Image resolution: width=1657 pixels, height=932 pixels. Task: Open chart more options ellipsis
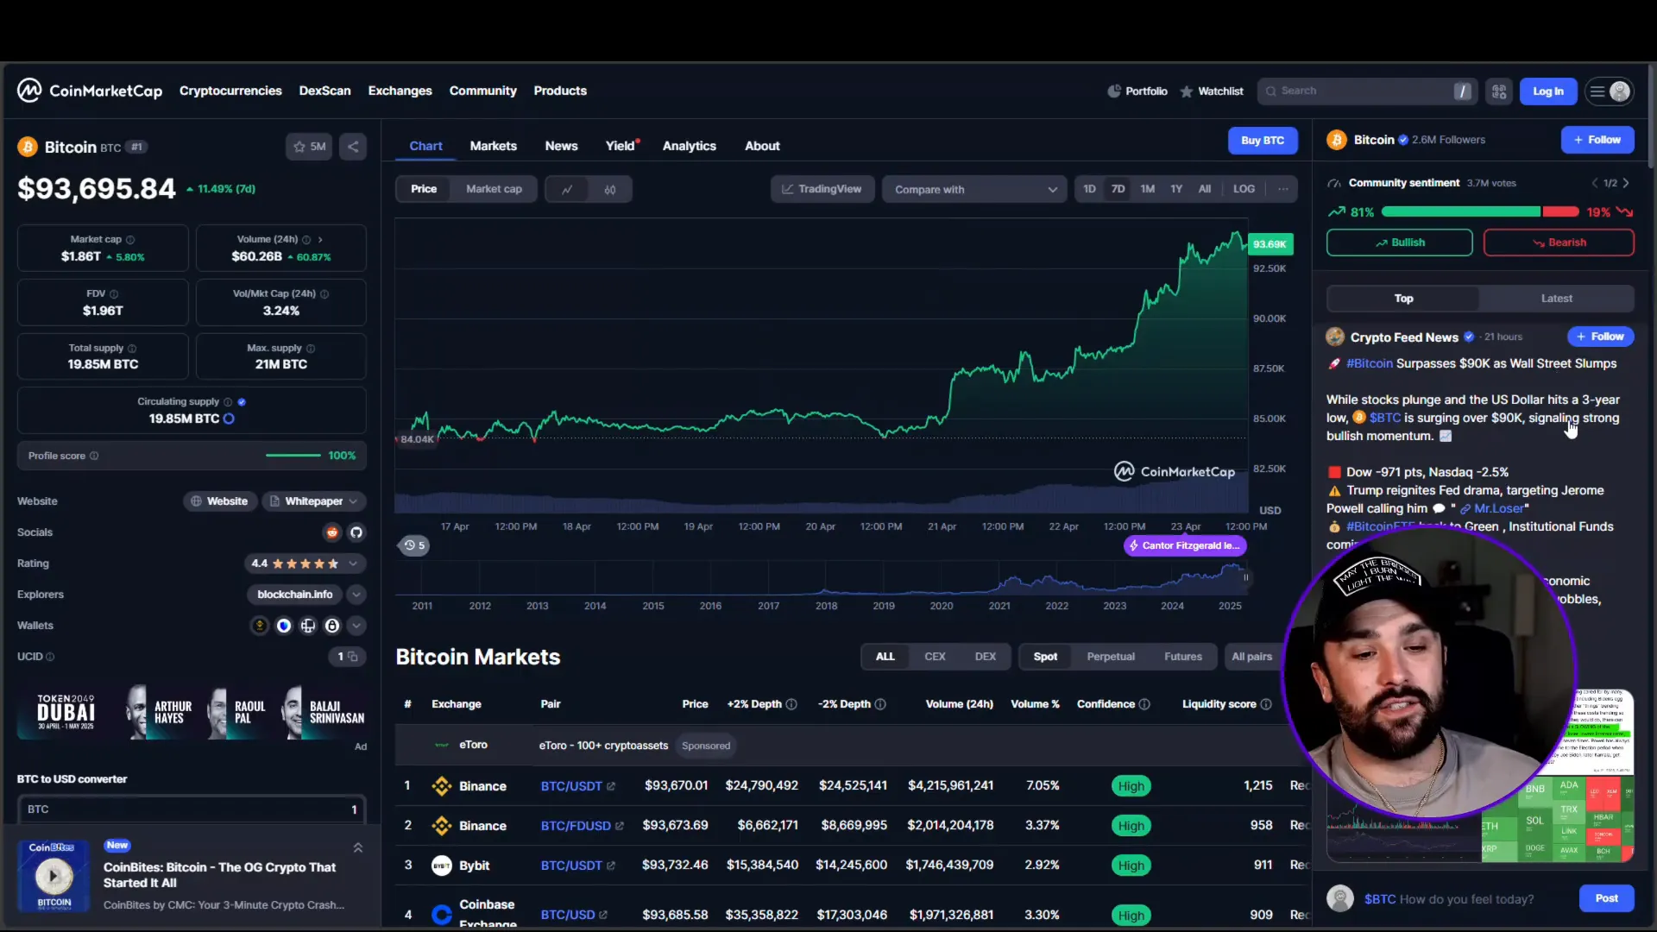(1283, 189)
